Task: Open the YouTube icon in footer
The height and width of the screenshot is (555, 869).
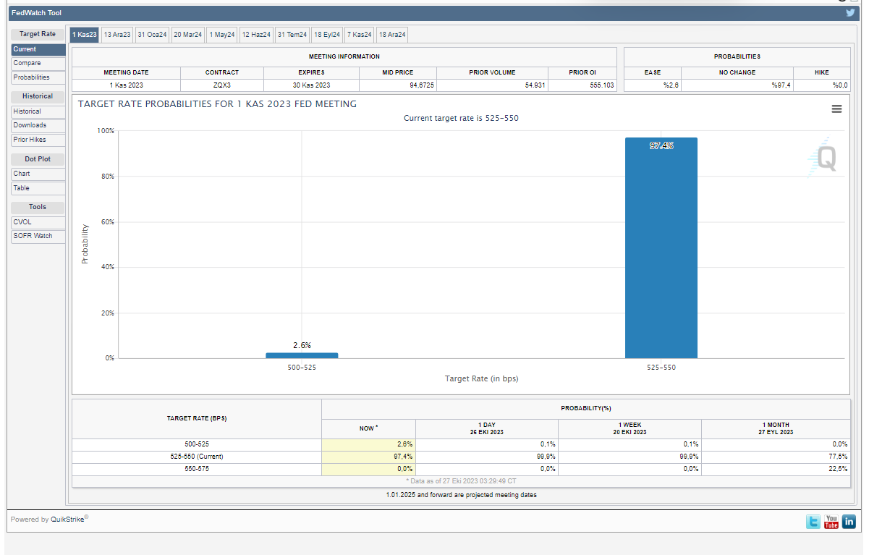Action: tap(831, 522)
